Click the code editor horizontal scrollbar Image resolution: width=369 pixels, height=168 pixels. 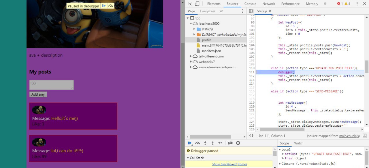(x=282, y=130)
